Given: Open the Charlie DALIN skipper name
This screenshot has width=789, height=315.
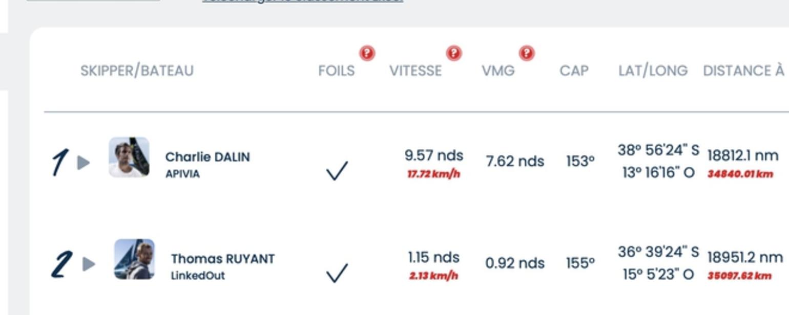Looking at the screenshot, I should pos(207,157).
